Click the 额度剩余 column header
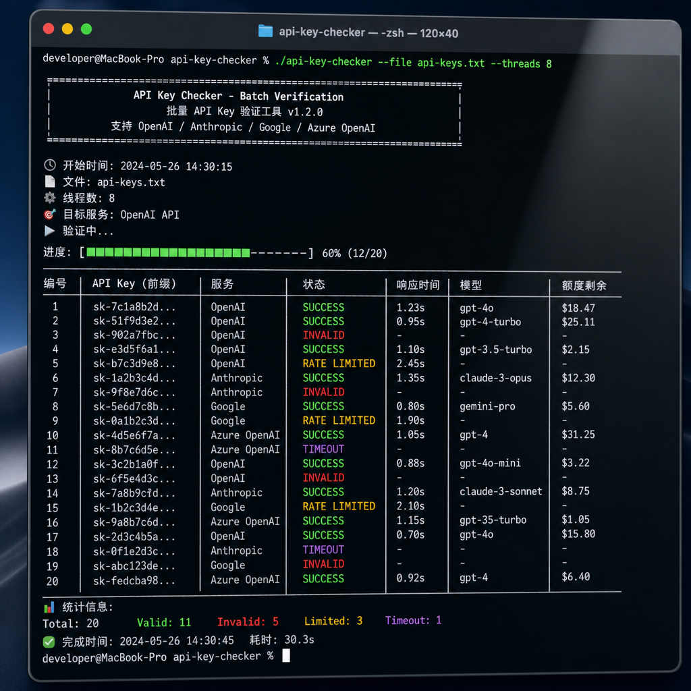The width and height of the screenshot is (691, 691). (x=584, y=285)
